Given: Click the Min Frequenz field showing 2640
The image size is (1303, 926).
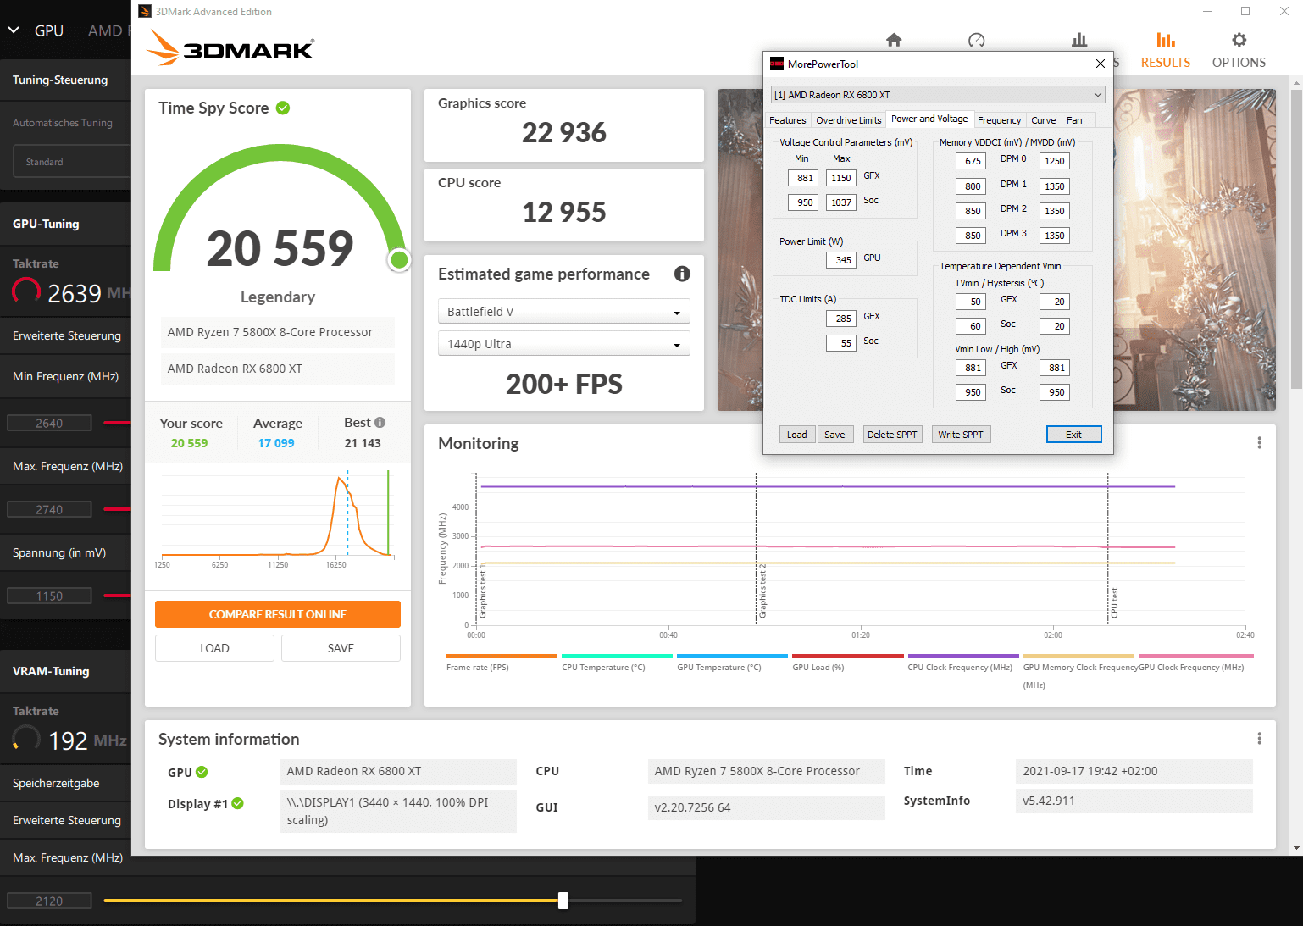Looking at the screenshot, I should tap(49, 423).
